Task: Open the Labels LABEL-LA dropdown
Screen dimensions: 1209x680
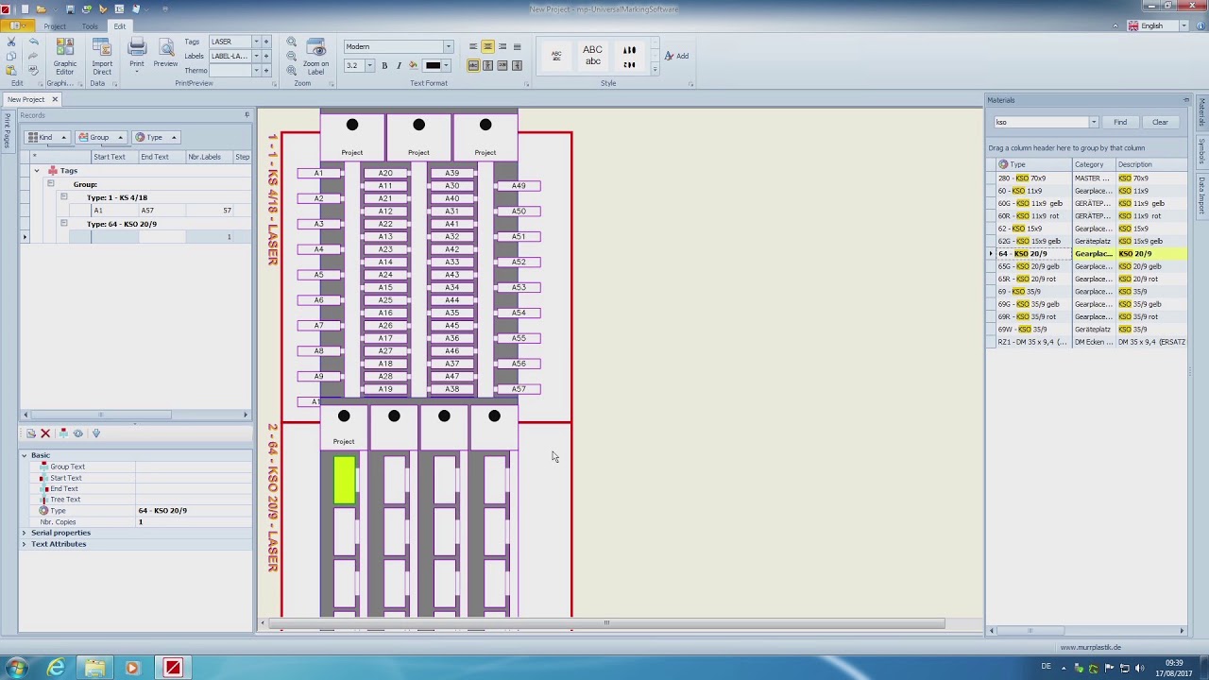Action: click(258, 56)
